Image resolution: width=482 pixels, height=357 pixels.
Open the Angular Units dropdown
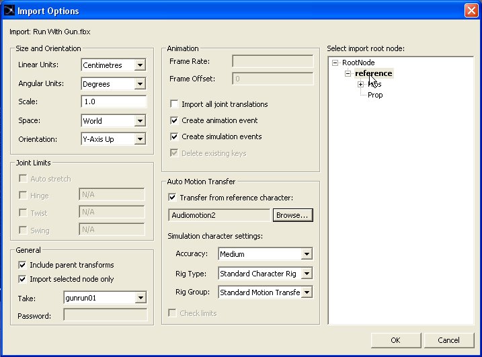[x=140, y=83]
